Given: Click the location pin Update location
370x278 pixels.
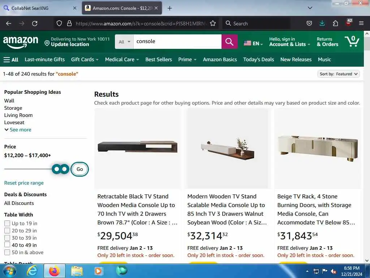Looking at the screenshot, I should 77,42.
